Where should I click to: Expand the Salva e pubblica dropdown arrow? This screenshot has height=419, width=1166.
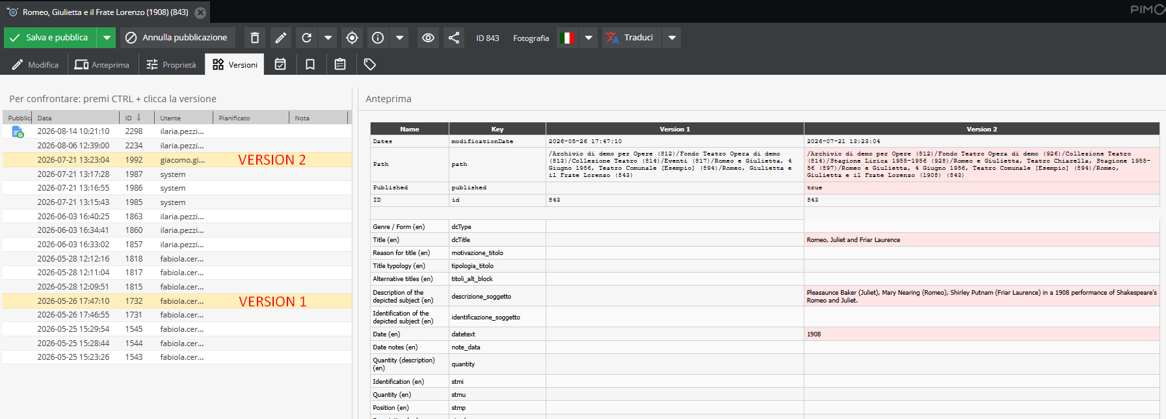pos(107,38)
